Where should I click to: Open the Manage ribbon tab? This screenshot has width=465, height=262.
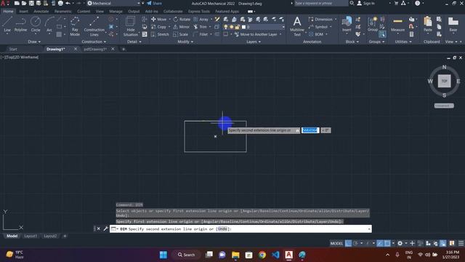(x=116, y=12)
